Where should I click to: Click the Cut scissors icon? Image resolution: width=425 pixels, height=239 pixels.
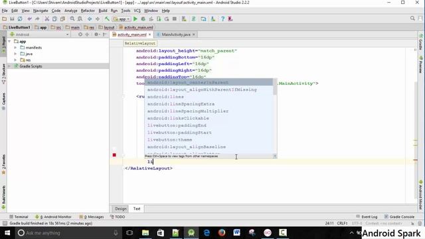[x=47, y=19]
